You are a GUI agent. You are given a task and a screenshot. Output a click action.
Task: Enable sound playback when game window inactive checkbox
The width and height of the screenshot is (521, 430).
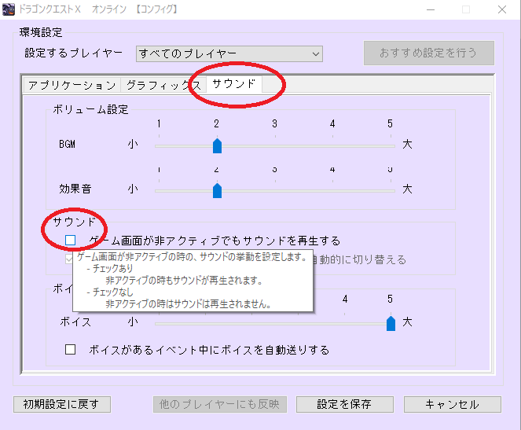pyautogui.click(x=70, y=240)
